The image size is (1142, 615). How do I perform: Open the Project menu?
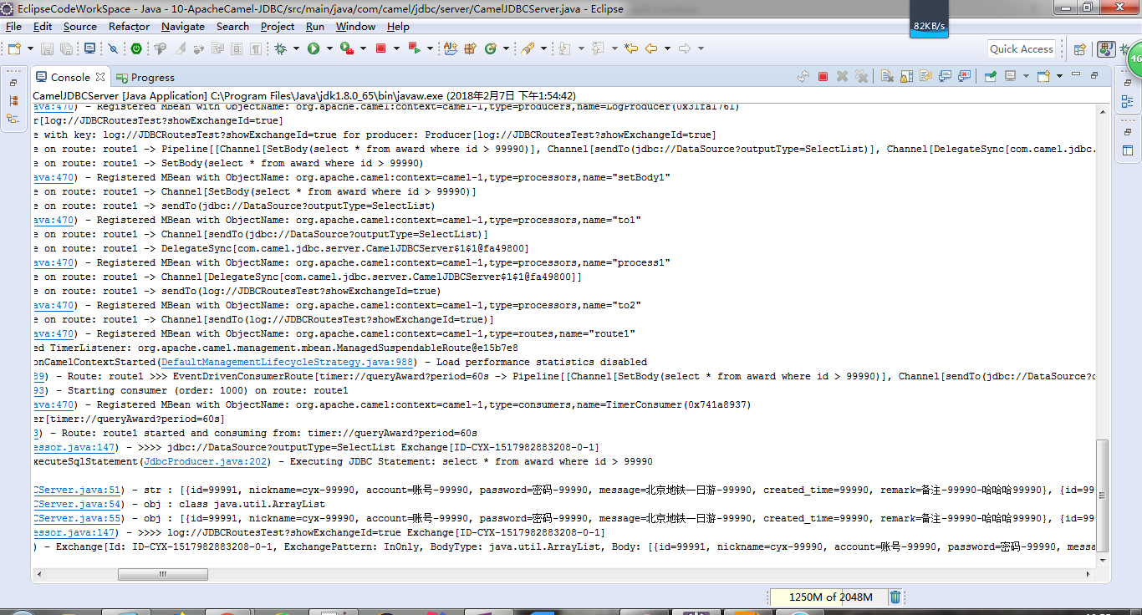coord(278,27)
